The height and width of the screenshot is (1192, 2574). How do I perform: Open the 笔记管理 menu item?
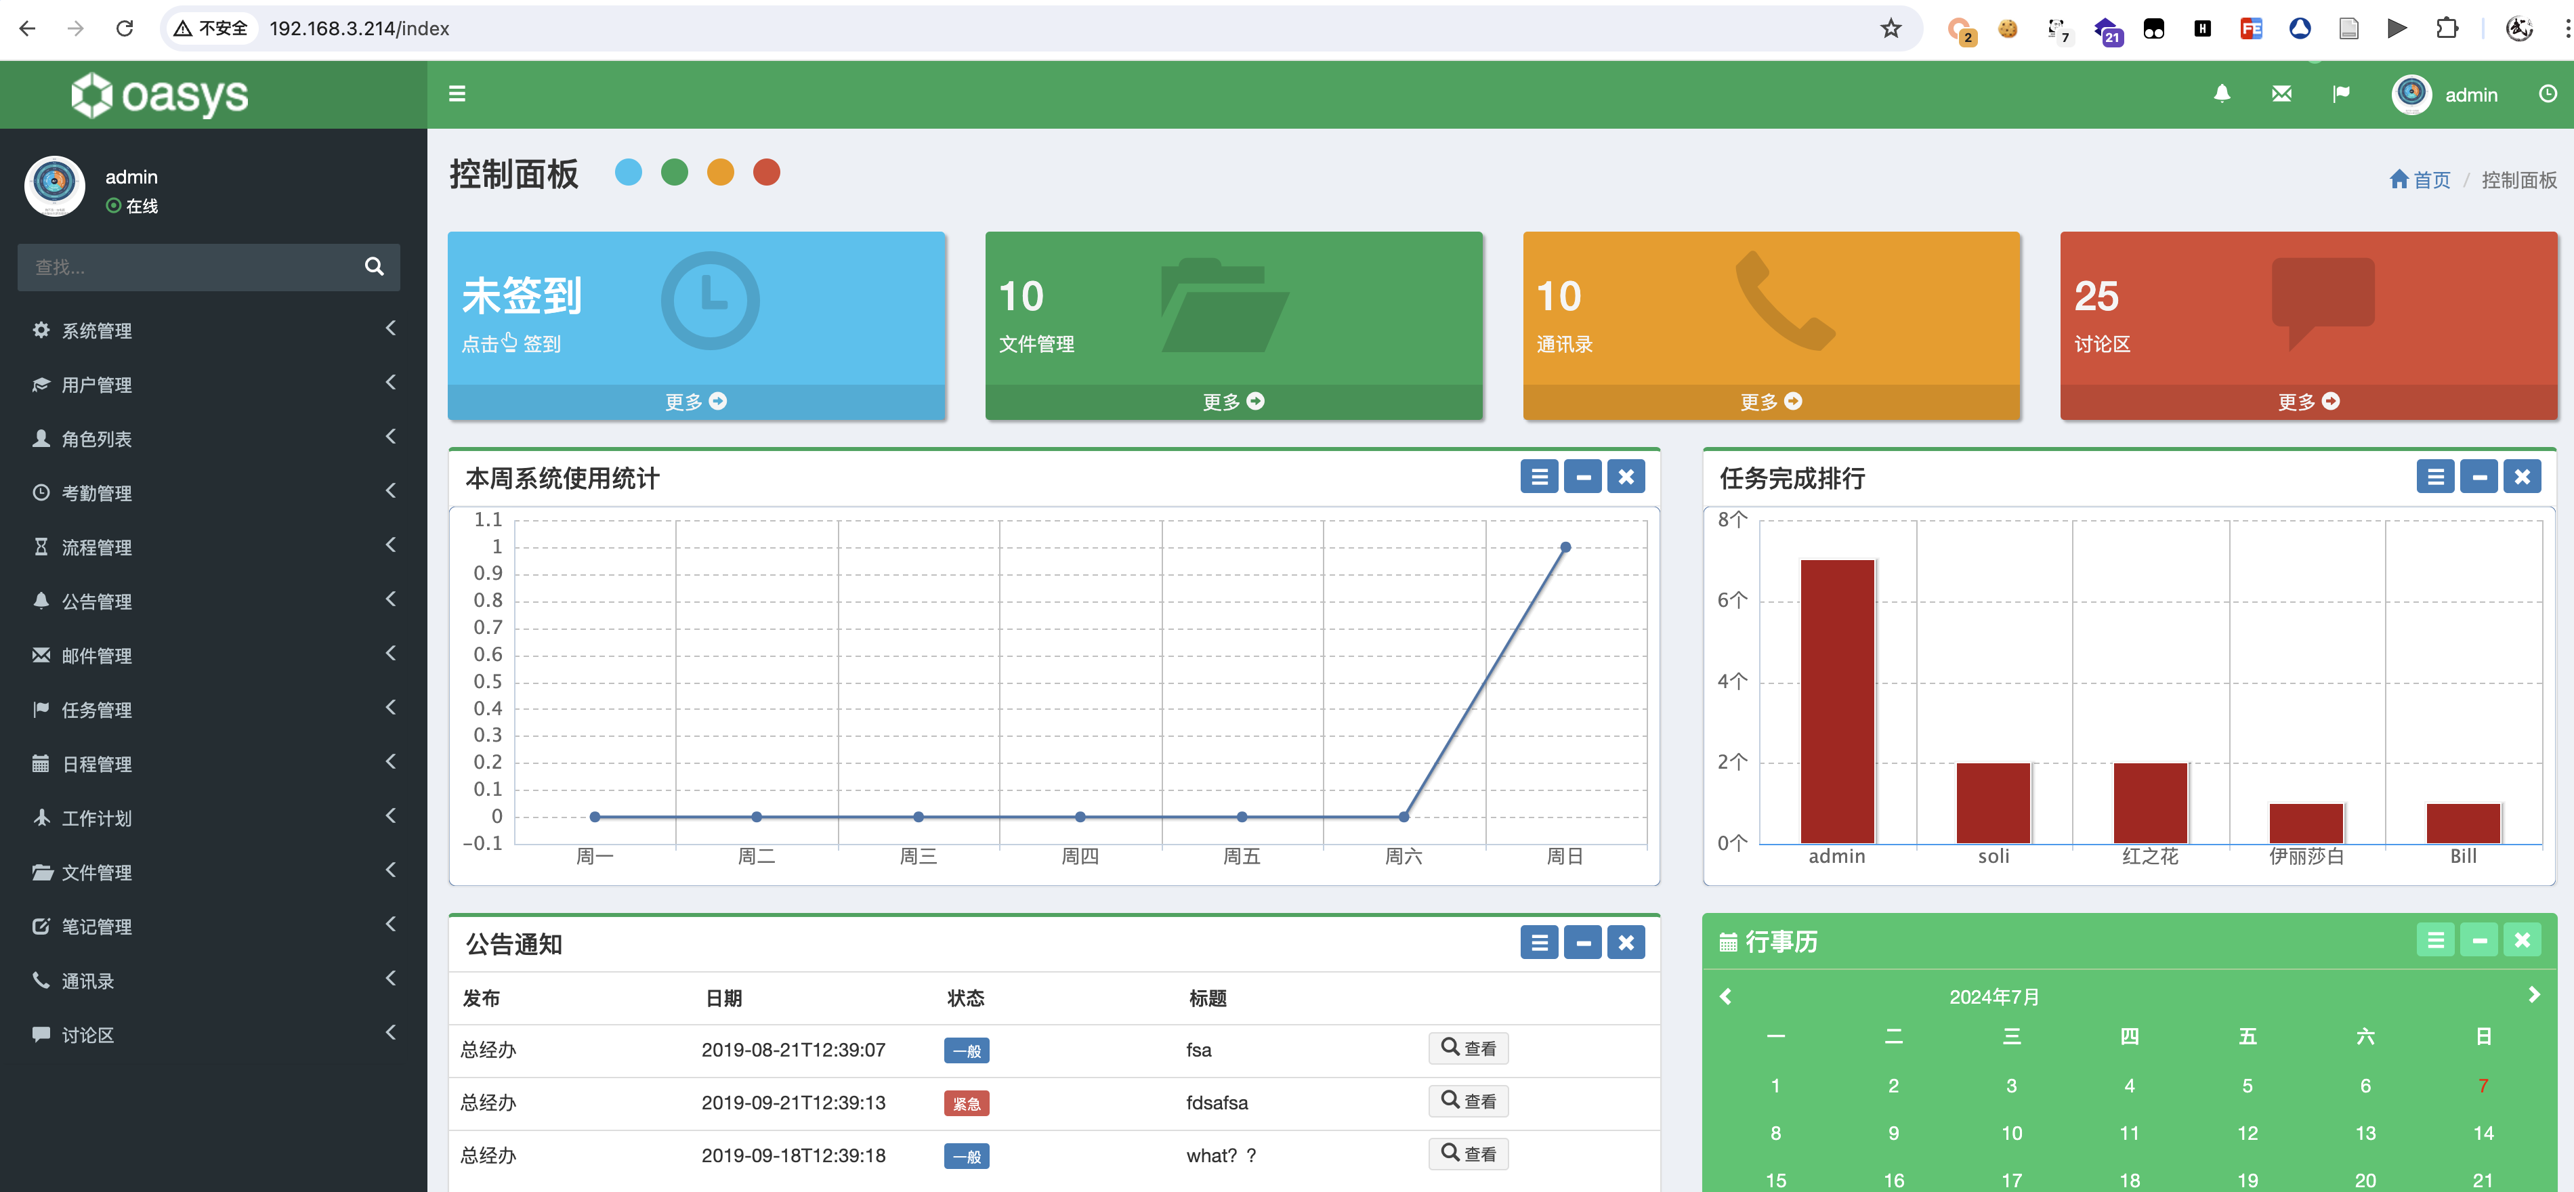(97, 927)
